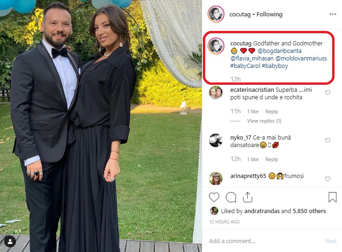Reply to nyko_17's comment
Screen dimensions: 342x252
point(271,159)
